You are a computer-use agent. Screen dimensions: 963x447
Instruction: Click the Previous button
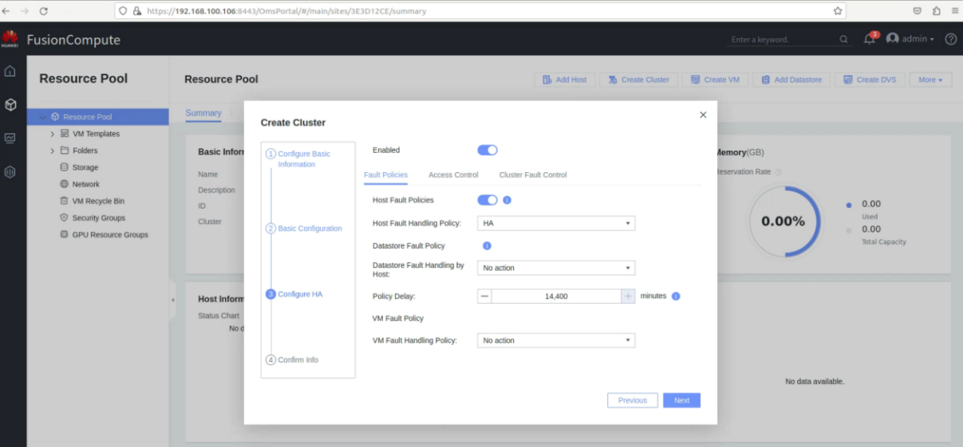tap(633, 400)
